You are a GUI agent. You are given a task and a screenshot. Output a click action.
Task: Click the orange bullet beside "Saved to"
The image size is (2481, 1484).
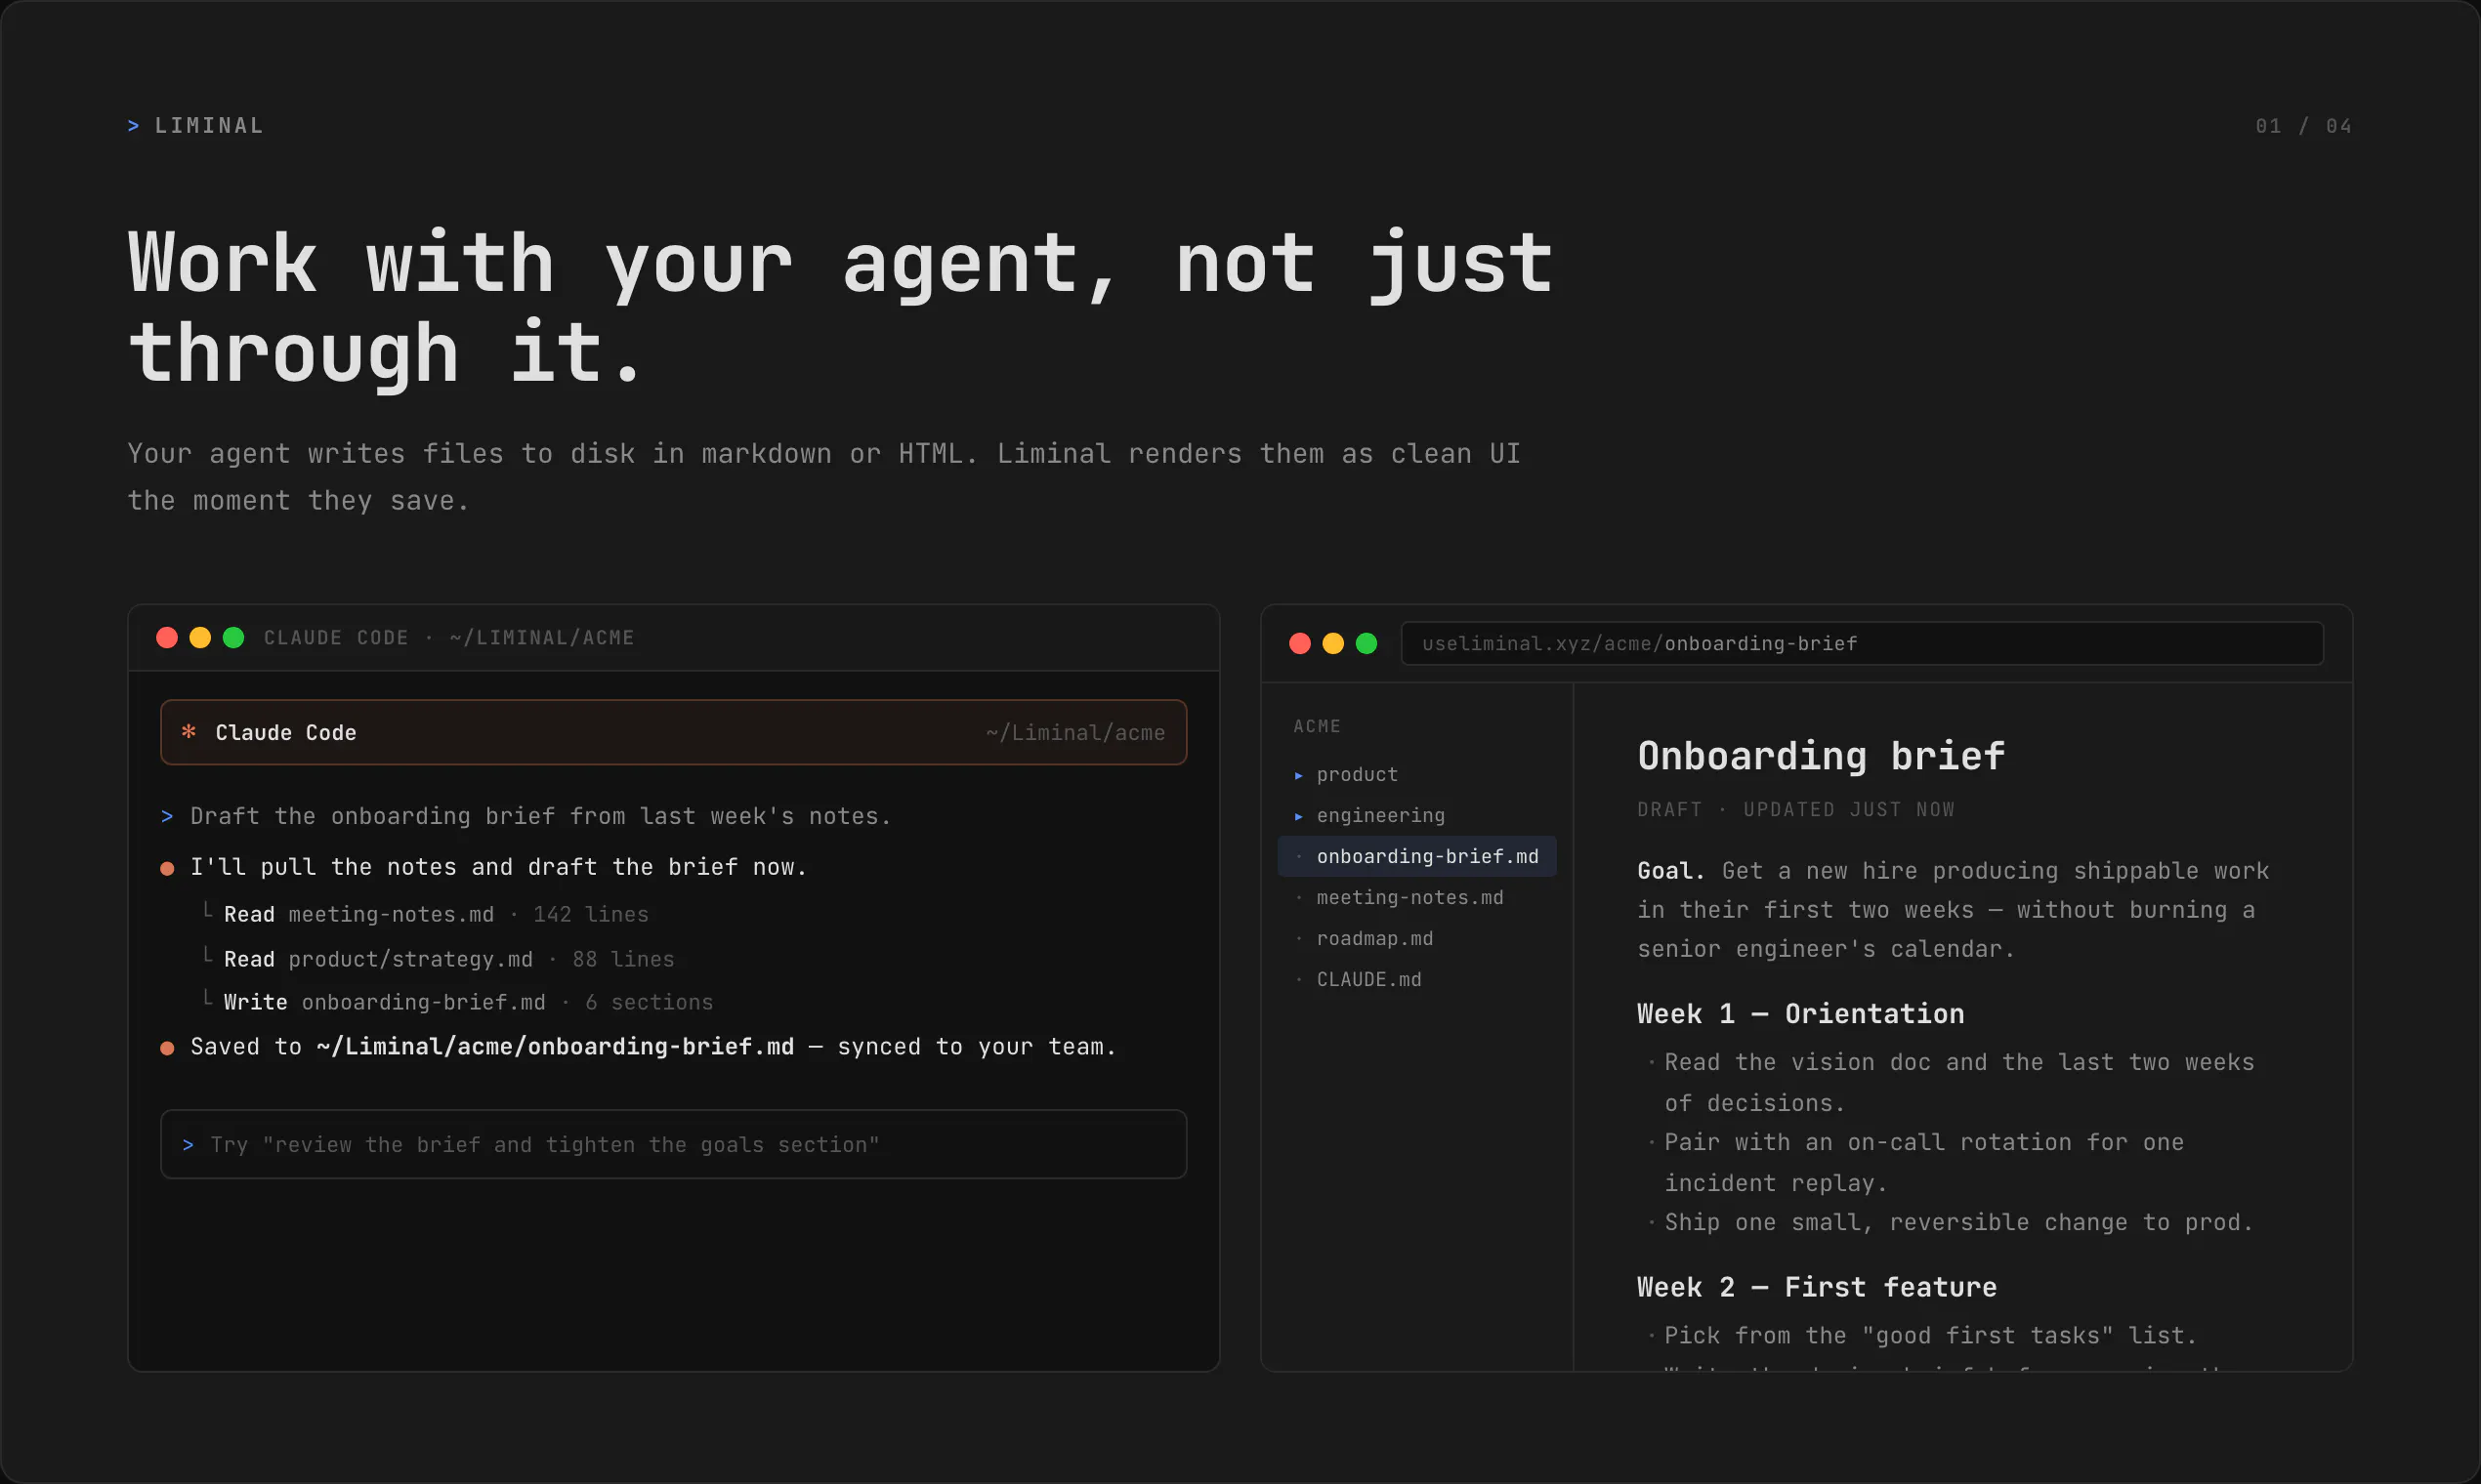pos(167,1048)
